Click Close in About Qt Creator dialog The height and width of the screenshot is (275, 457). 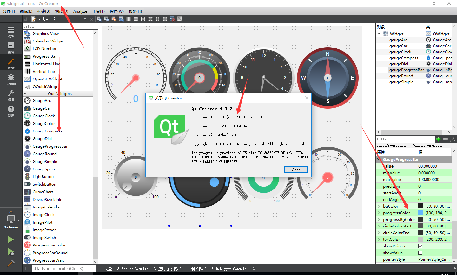point(296,170)
